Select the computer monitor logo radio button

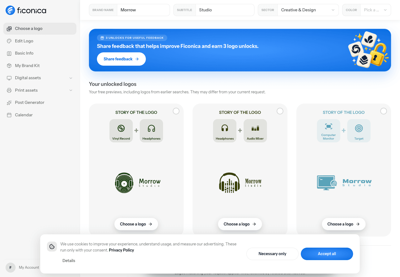tap(384, 111)
